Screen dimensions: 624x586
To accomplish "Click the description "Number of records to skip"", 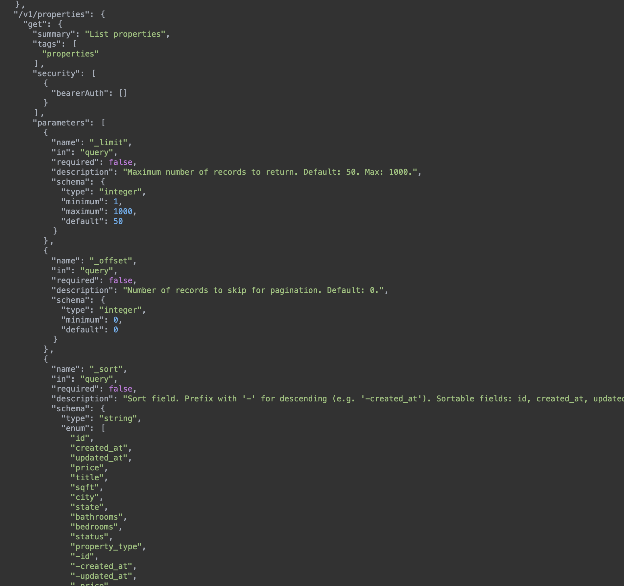I will point(253,290).
